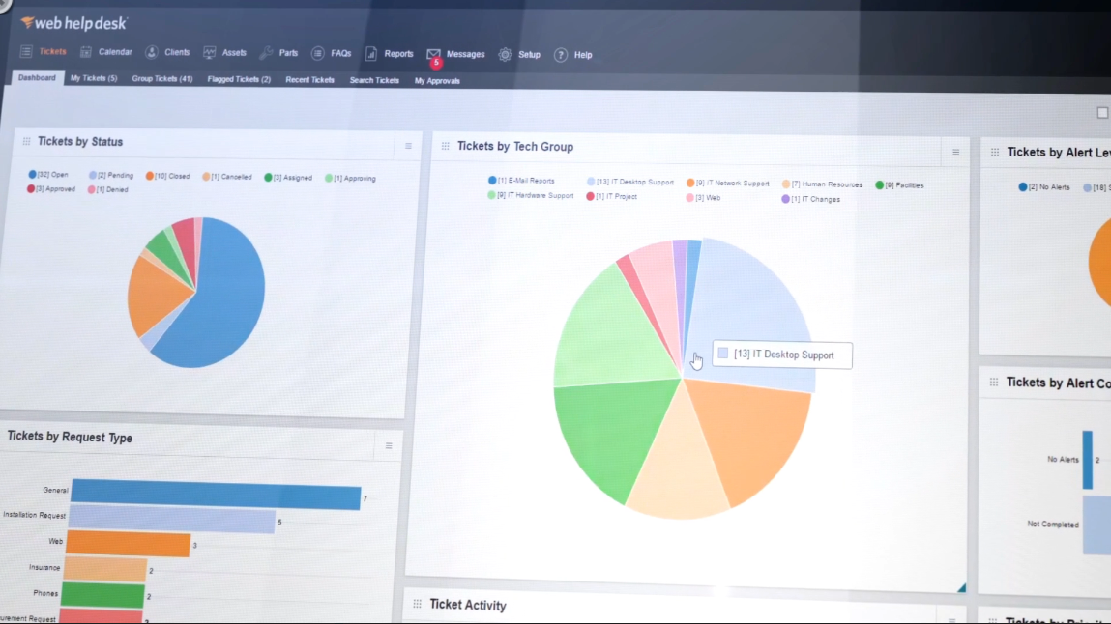Toggle the [9] IT Hardware Support legend item
The image size is (1111, 624).
(531, 195)
